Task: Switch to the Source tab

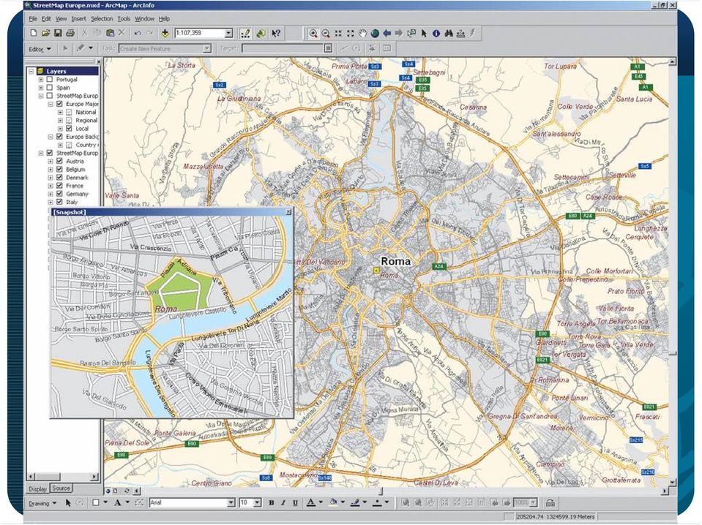Action: 61,488
